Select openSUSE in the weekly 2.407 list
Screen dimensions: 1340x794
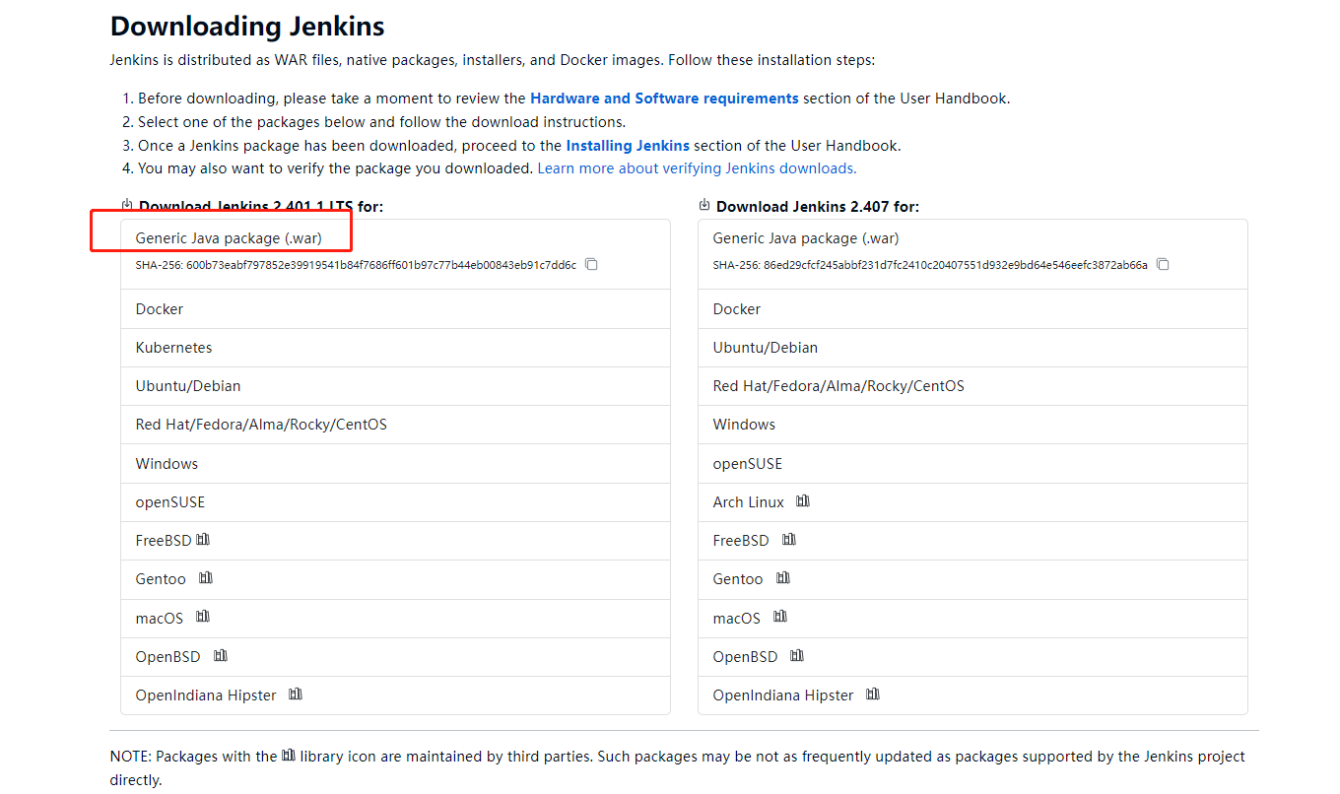point(972,464)
